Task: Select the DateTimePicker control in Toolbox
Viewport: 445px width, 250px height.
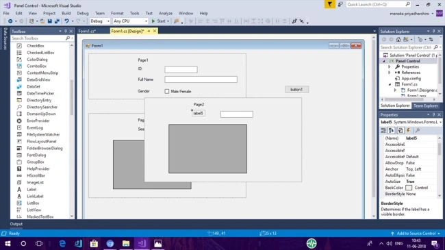Action: tap(40, 93)
